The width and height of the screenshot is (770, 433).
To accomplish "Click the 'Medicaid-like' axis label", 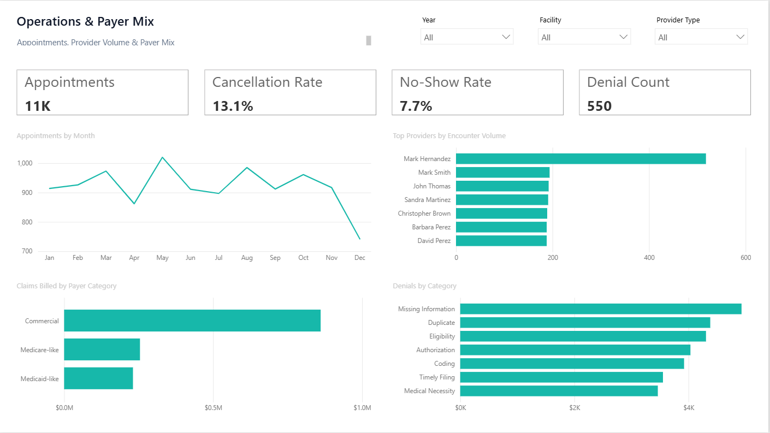I will click(x=39, y=378).
